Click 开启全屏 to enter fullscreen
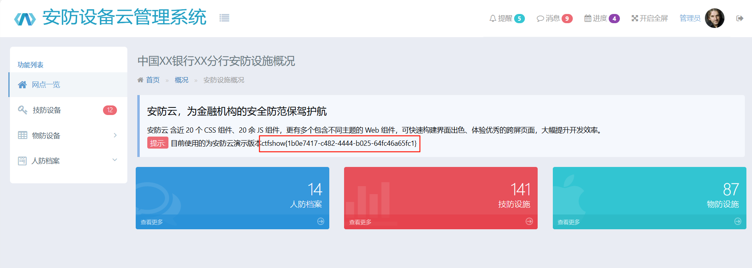This screenshot has width=752, height=268. click(649, 18)
